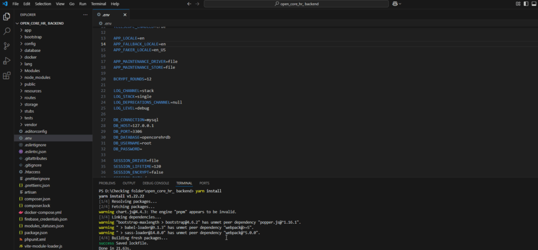Image resolution: width=538 pixels, height=250 pixels.
Task: Click the DB_DATABASE=opencorehrdb line
Action: [142, 137]
